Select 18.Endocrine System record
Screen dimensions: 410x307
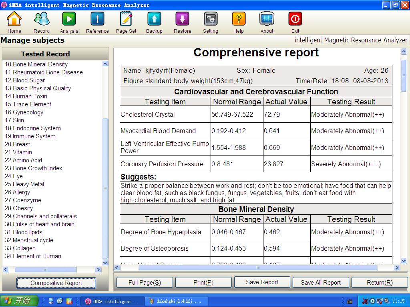coord(33,128)
